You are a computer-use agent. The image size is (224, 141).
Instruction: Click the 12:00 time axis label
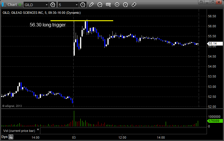pos(122,137)
